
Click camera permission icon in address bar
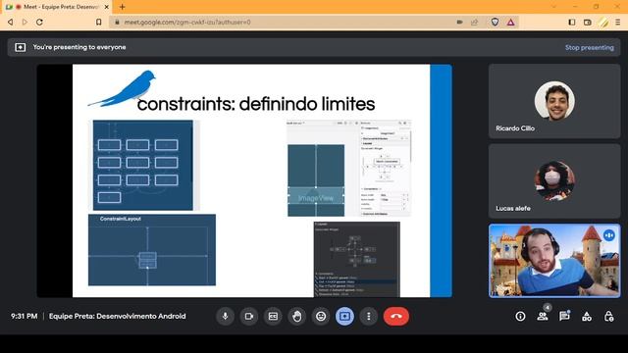click(459, 22)
